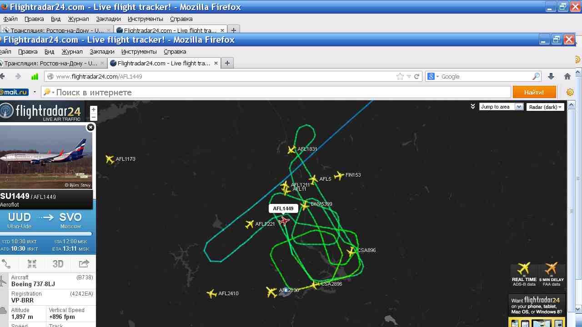Open the Firefox downloads arrow
The height and width of the screenshot is (327, 582).
[x=551, y=76]
